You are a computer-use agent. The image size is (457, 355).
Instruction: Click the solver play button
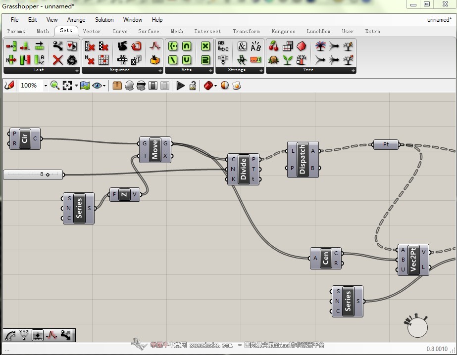point(180,86)
